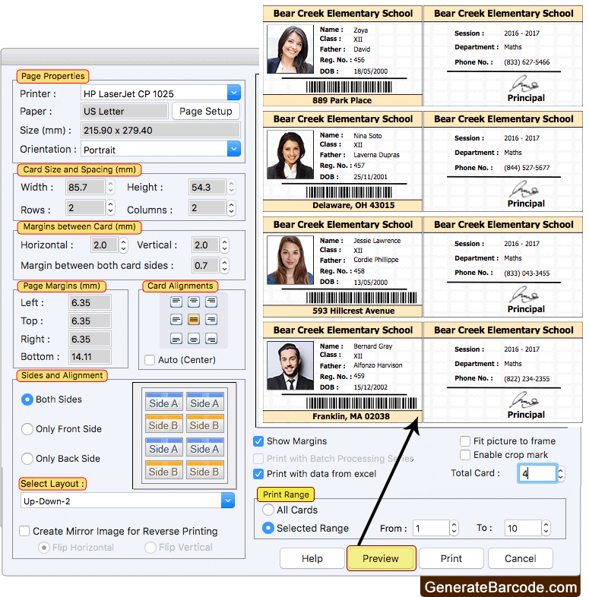Click the Right page margin field
Viewport: 589px width, 597px height.
(x=90, y=339)
